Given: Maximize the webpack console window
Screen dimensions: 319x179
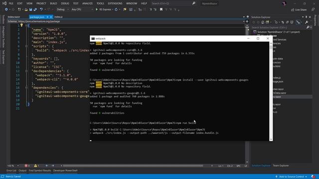Looking at the screenshot, I should [258, 38].
